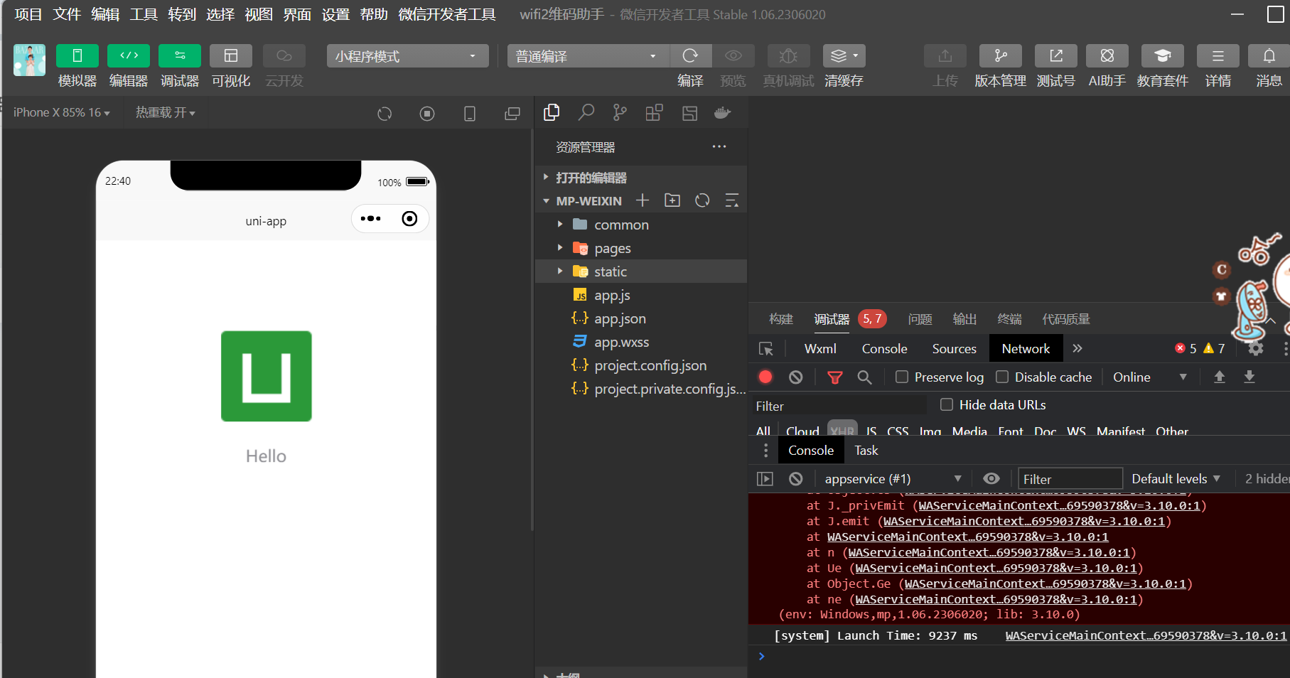Open the mini program mode dropdown
Screen dimensions: 1290x678
[x=407, y=56]
